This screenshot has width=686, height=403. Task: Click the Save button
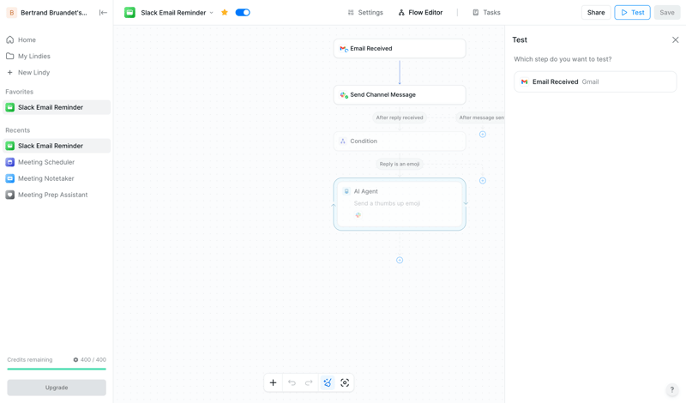click(x=667, y=13)
